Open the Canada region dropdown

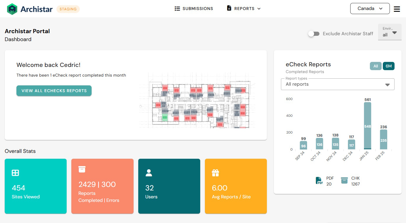pyautogui.click(x=370, y=9)
